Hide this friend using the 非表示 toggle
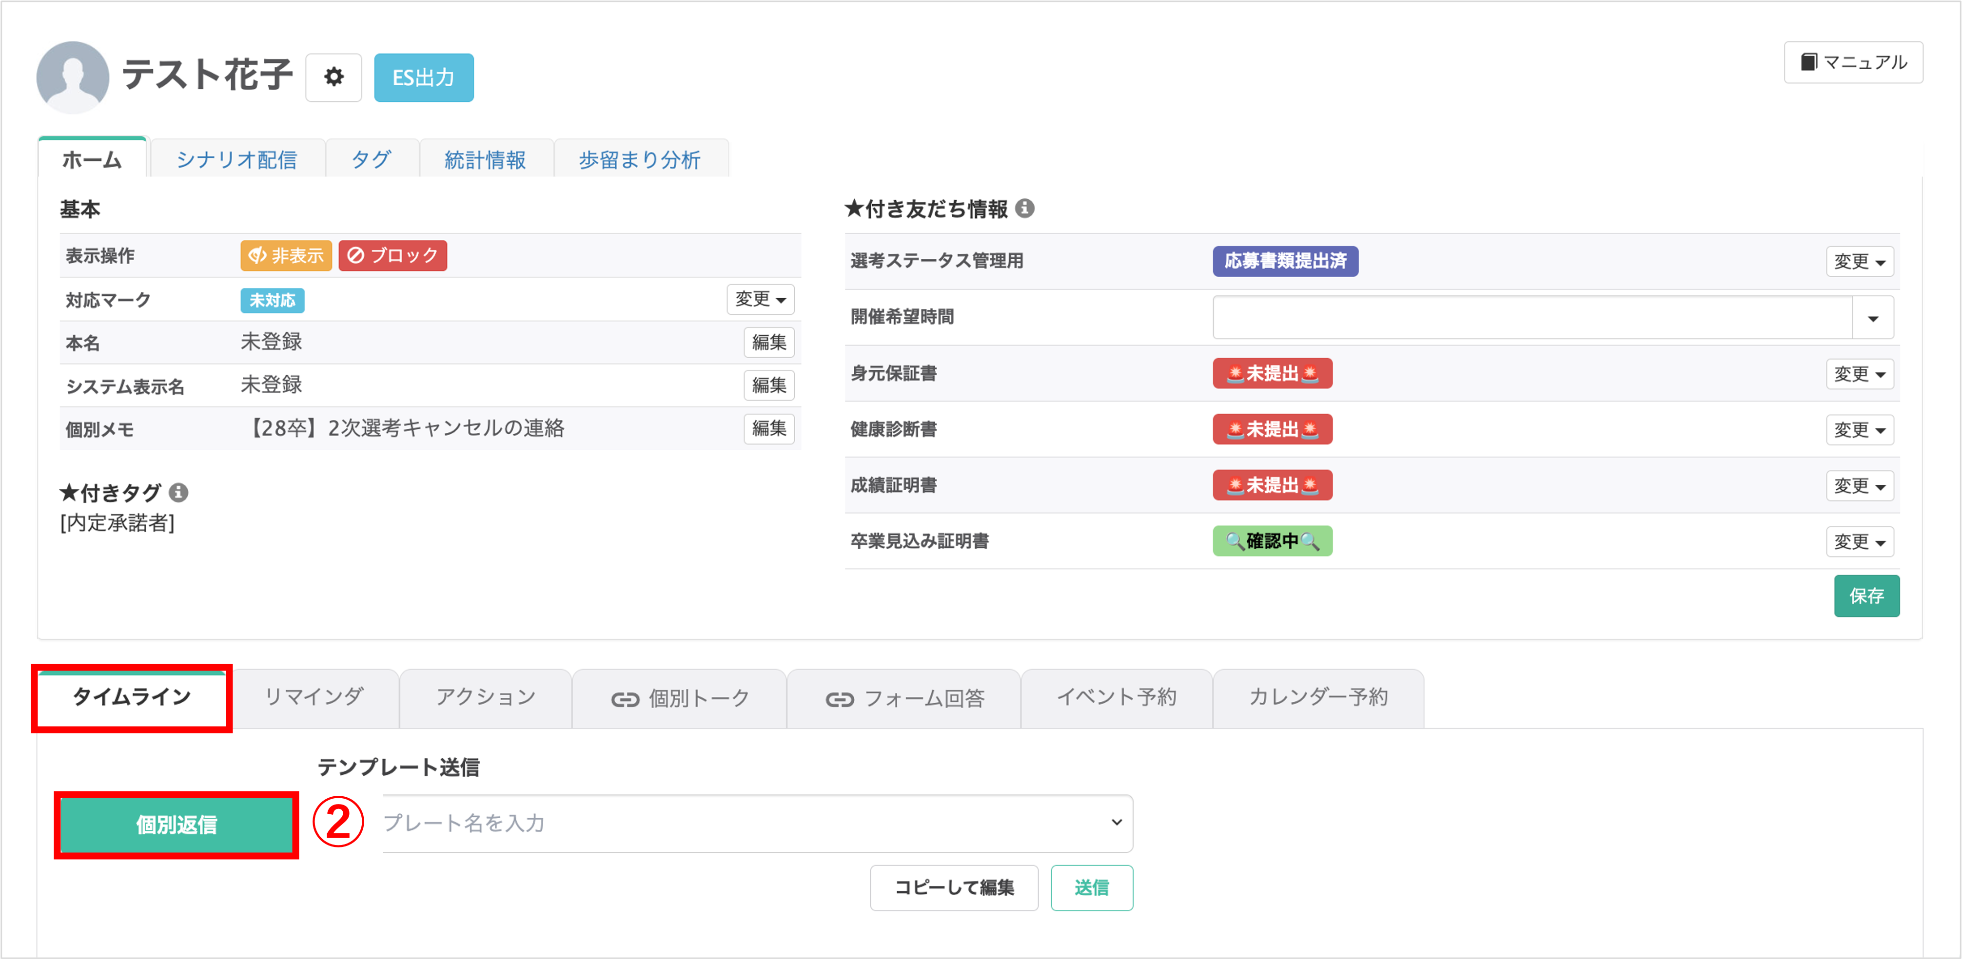This screenshot has height=960, width=1962. point(286,256)
